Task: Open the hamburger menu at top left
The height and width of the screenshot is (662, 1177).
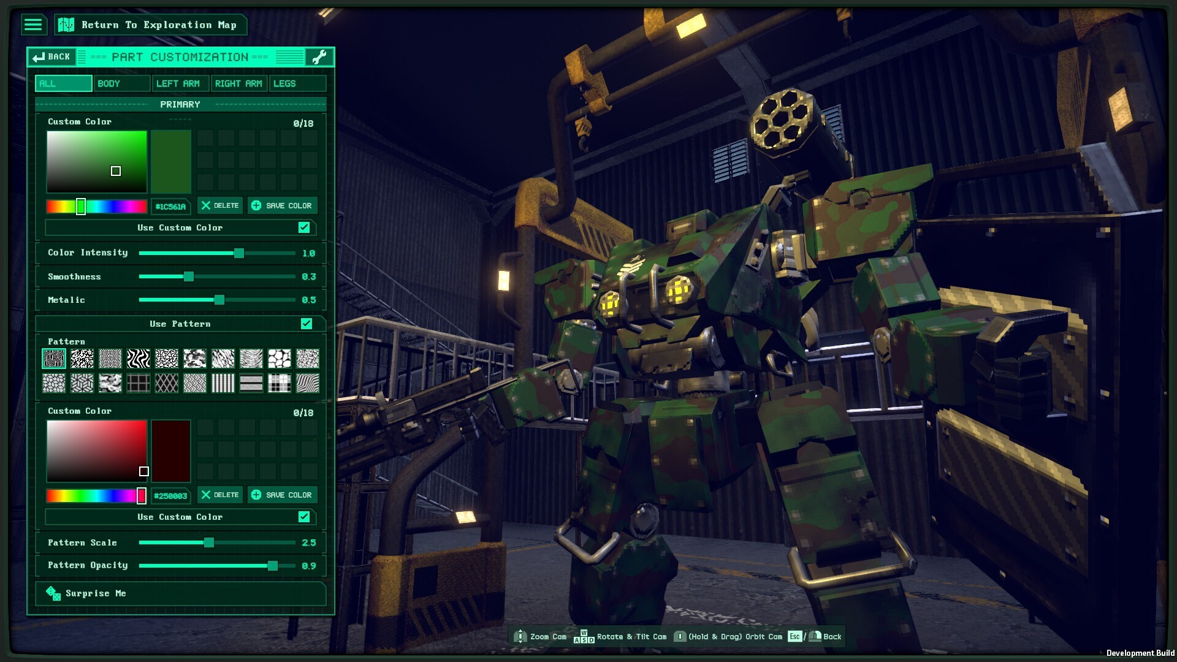Action: (33, 25)
